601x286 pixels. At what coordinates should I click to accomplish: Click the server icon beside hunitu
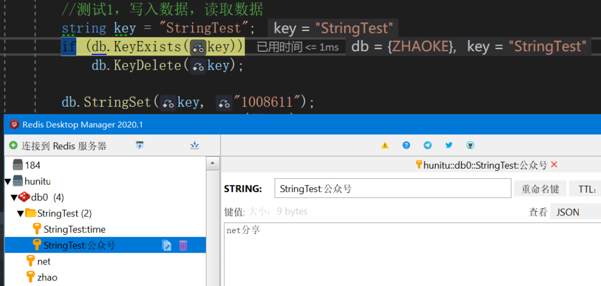tap(18, 181)
